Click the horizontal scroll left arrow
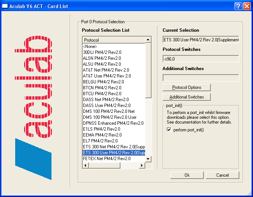The height and width of the screenshot is (197, 253). tap(85, 165)
